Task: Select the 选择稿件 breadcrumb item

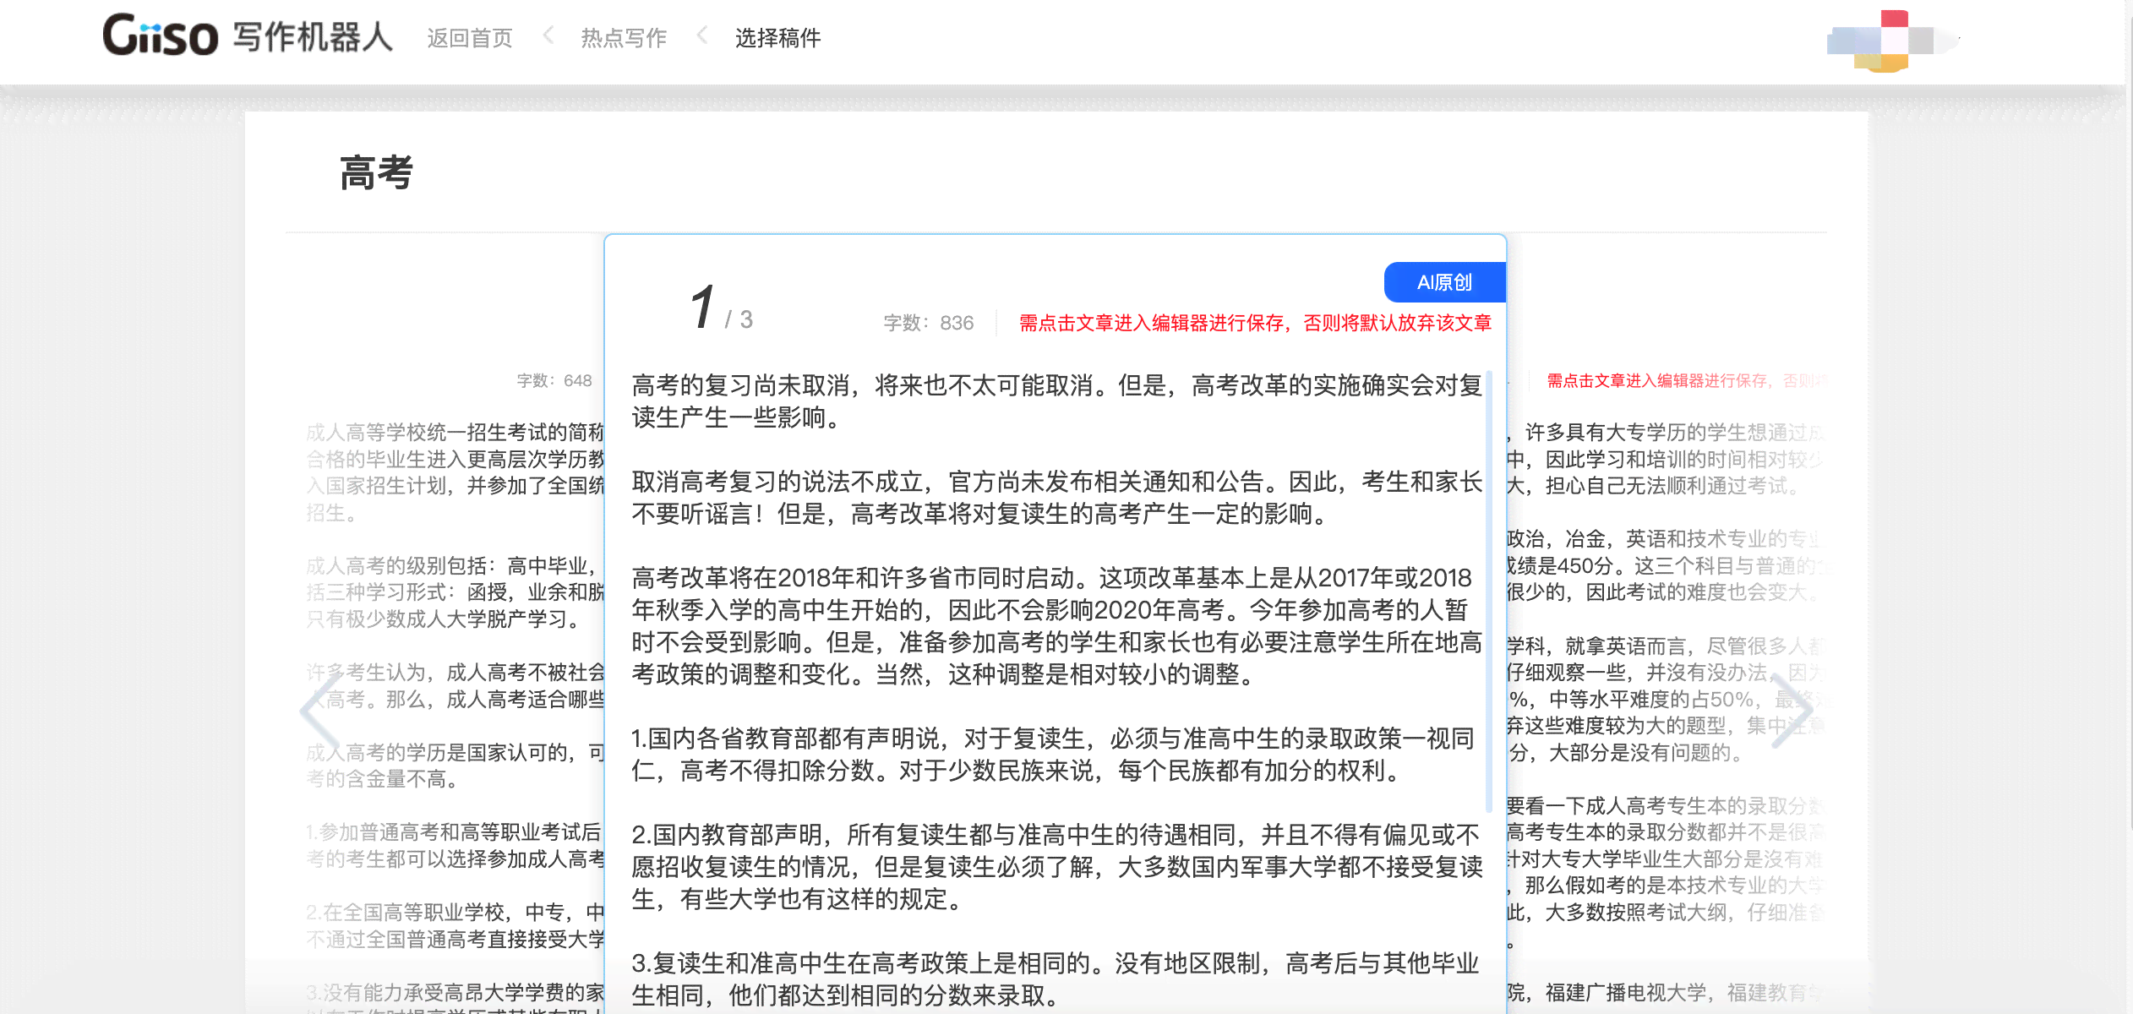Action: coord(777,38)
